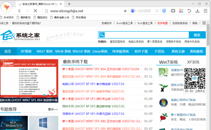The image size is (211, 130).
Task: Select the Linux系统 navigation item
Action: point(100,51)
